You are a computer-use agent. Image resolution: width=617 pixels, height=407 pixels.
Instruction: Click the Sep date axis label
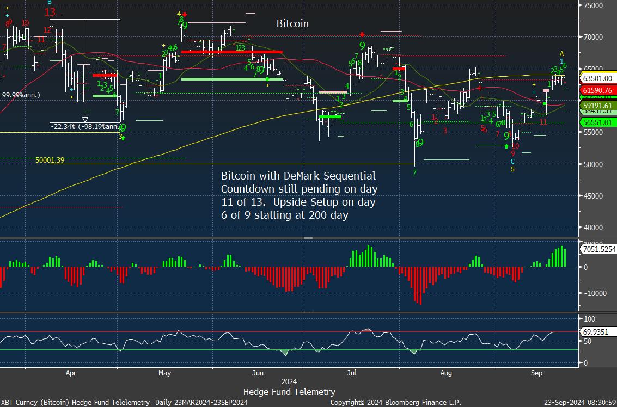536,372
